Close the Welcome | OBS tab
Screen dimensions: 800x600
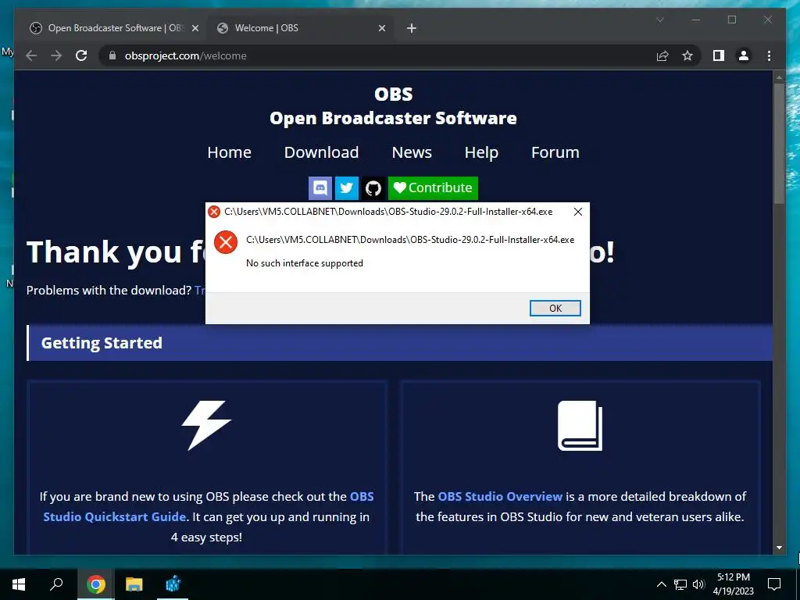[x=381, y=29]
